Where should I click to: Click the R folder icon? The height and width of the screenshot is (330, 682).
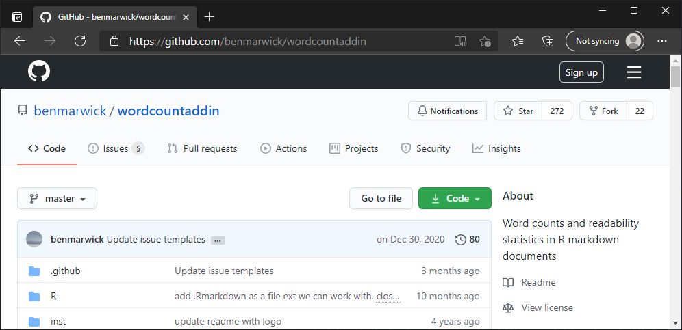tap(34, 296)
